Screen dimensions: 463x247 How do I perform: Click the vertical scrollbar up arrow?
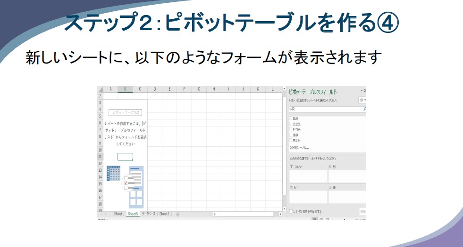[x=284, y=88]
